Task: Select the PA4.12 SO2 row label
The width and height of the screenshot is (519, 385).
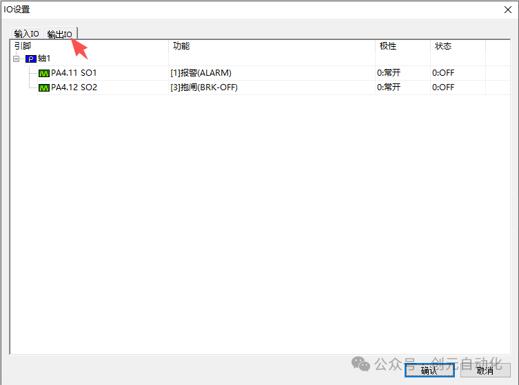Action: 74,87
